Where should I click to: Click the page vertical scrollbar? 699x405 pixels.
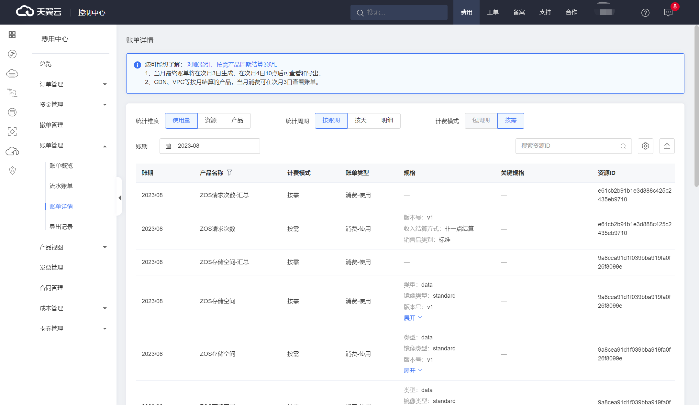coord(696,107)
